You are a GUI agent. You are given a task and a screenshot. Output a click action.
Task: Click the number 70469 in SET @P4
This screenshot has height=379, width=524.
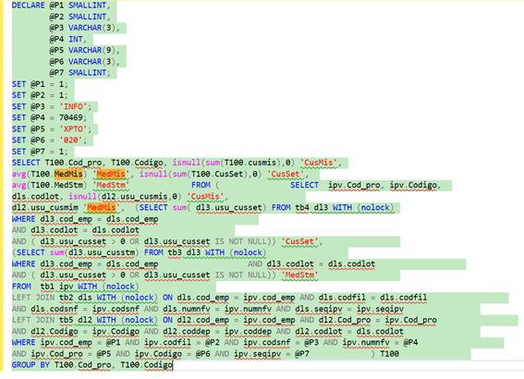click(71, 117)
